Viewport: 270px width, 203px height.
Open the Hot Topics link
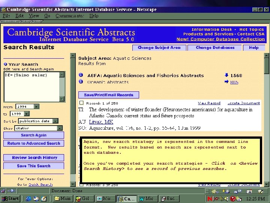252,30
